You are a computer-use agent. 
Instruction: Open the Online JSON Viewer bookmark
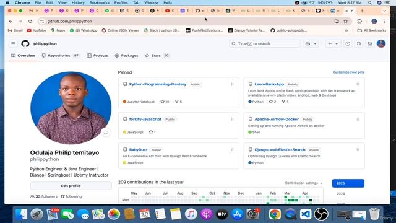[120, 30]
